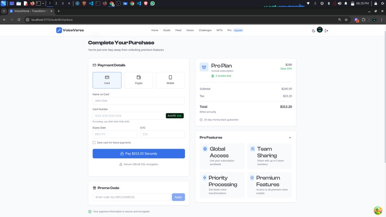
Task: Launch the Firefox panel launcher
Action: 32,3
